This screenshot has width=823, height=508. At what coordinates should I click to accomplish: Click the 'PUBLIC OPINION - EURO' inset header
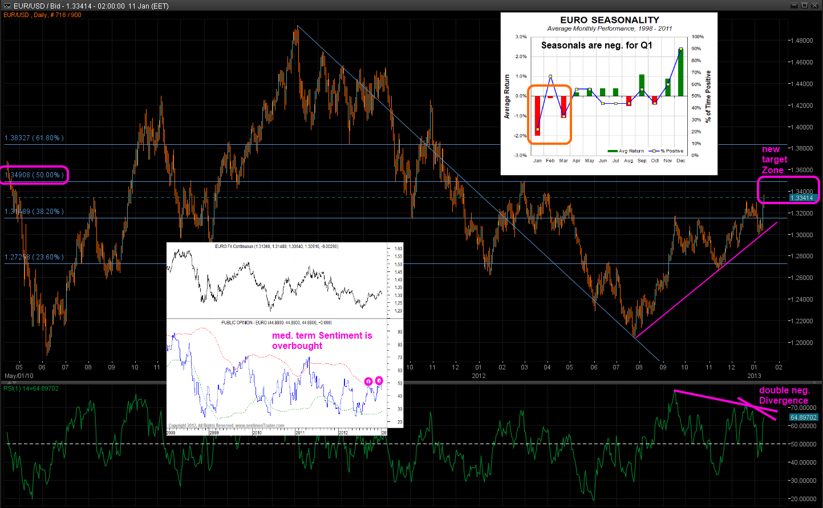pos(276,323)
